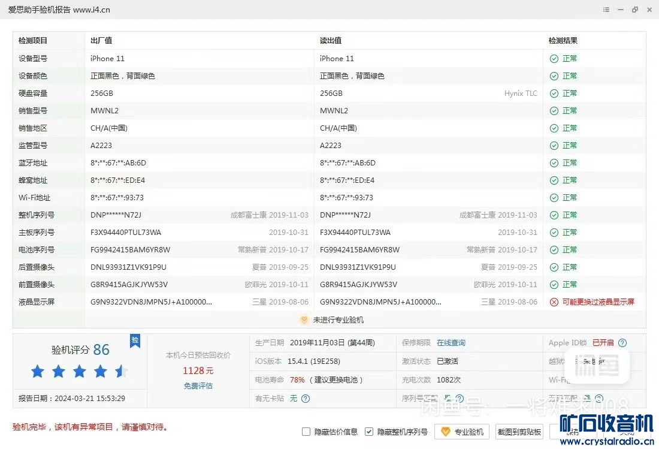Click the heart shield icon beside 未进行专业验机
659x449 pixels.
(x=304, y=320)
